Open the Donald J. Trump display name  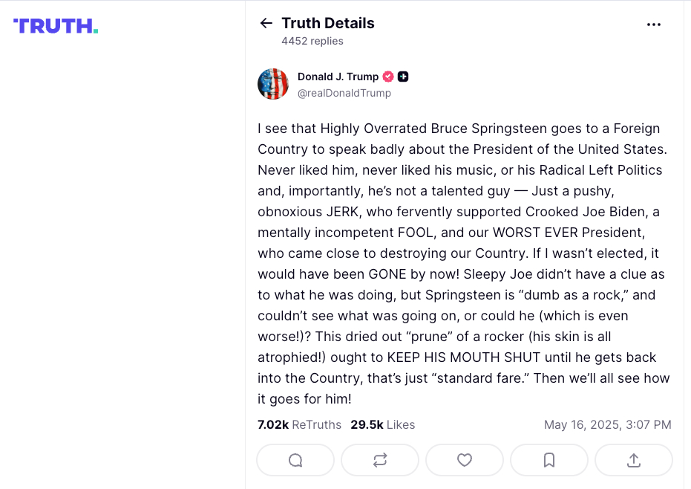[x=338, y=77]
